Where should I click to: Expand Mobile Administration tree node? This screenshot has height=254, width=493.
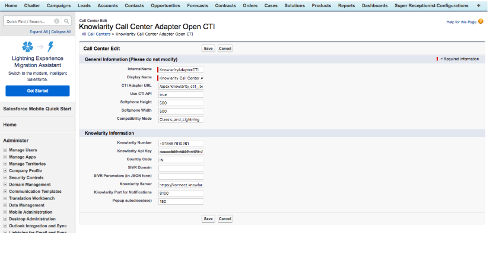[x=5, y=212]
